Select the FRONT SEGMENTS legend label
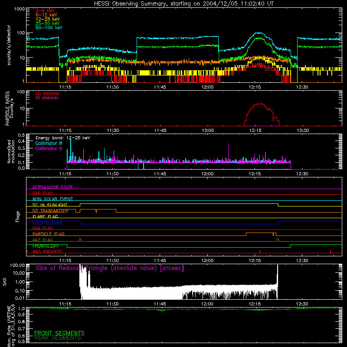The width and height of the screenshot is (347, 347). coord(59,333)
